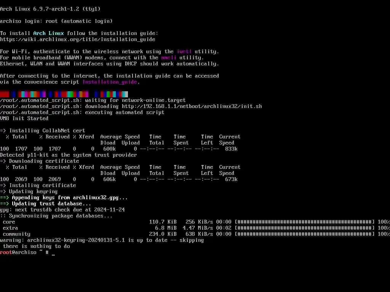Screen dimensions: 390x292
Task: Click the http://192.168.1.1 init.sh download URL
Action: (192, 106)
